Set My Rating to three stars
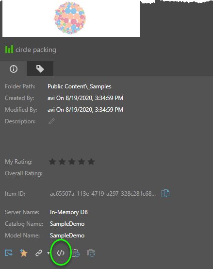The image size is (213, 269). [x=72, y=162]
